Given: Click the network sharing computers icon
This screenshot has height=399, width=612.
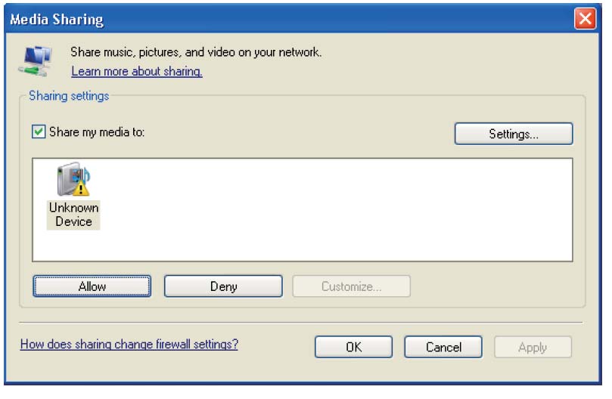Looking at the screenshot, I should pos(36,61).
